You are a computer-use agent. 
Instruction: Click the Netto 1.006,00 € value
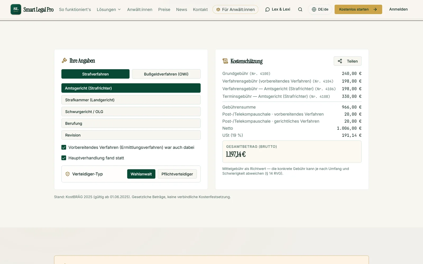(349, 128)
